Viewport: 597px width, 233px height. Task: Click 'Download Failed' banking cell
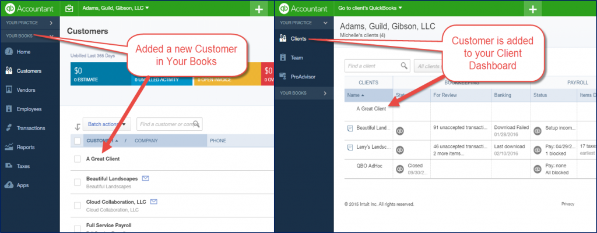(x=511, y=127)
